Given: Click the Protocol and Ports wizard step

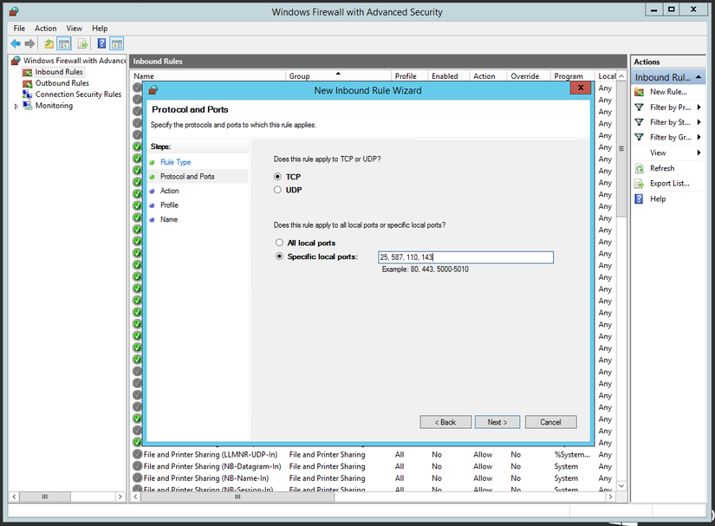Looking at the screenshot, I should point(187,177).
